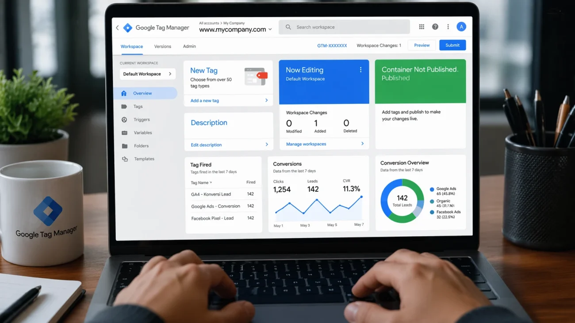This screenshot has height=323, width=575.
Task: Click the Google Ads blue legend dot
Action: pos(432,190)
